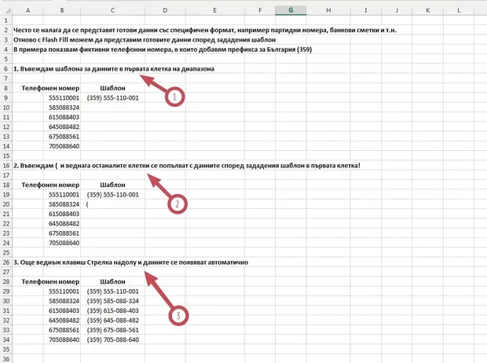Select the cell with (359) 705-088-640
Viewport: 487px width, 363px height.
click(x=113, y=340)
